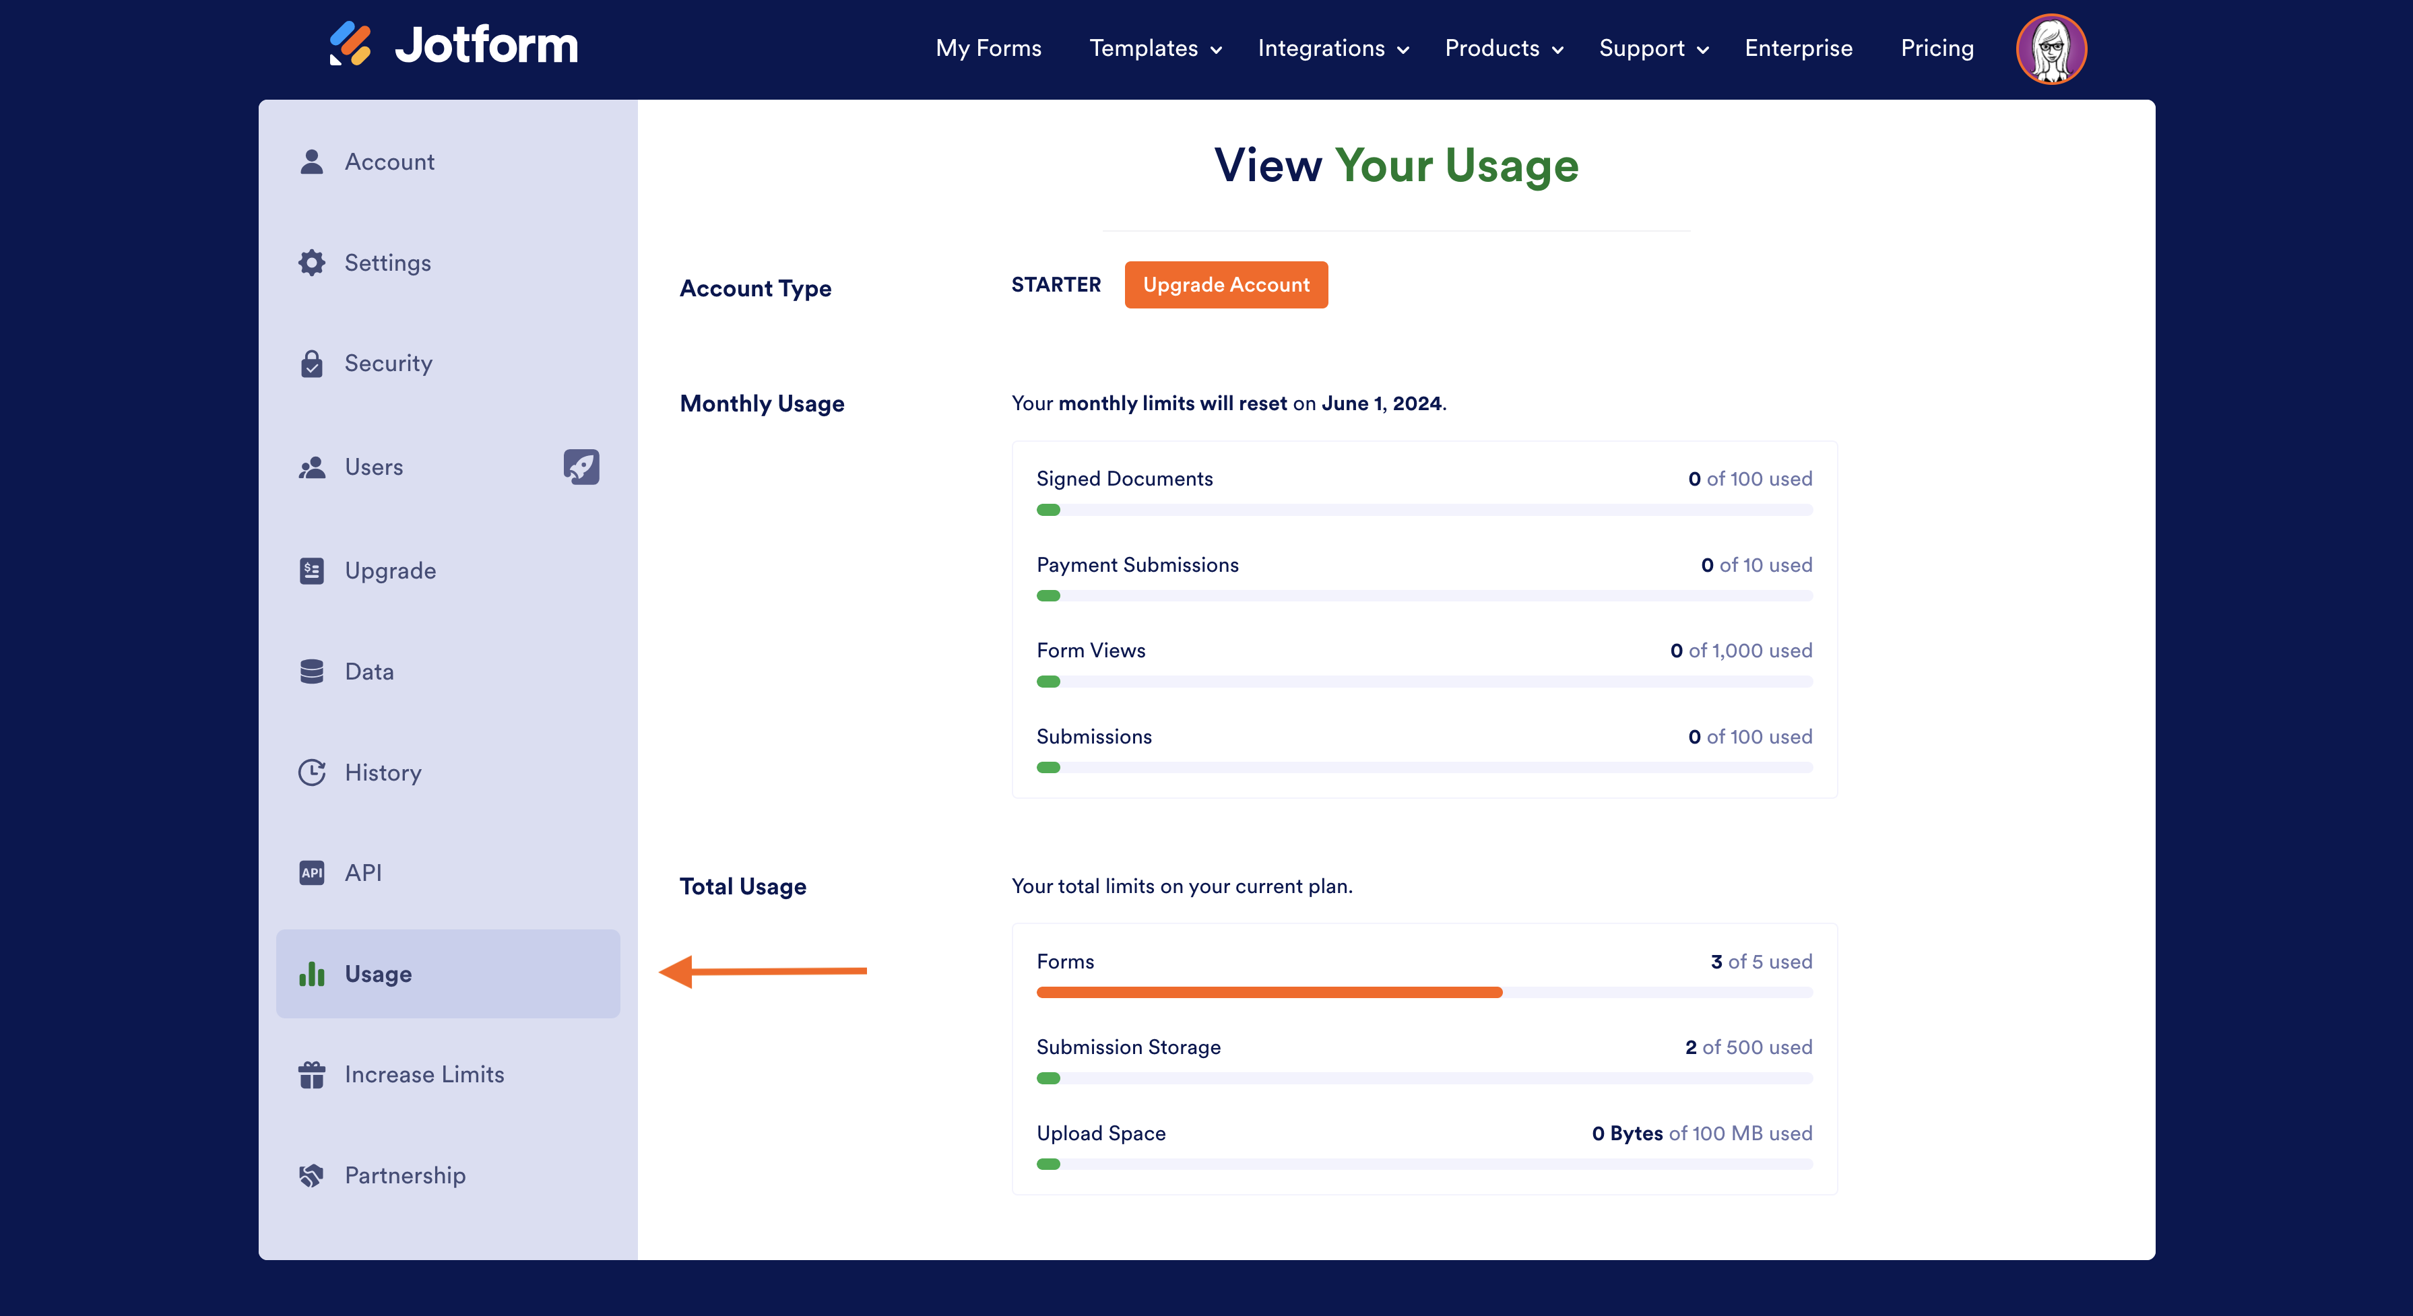Select the Account person icon in sidebar
The width and height of the screenshot is (2413, 1316).
pos(312,161)
